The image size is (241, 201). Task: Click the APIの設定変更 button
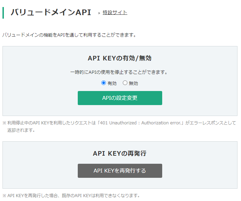coord(120,98)
